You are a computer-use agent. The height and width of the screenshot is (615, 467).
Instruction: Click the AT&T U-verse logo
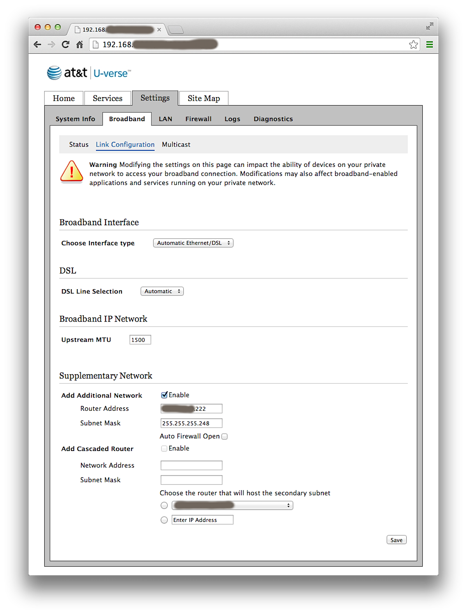[x=89, y=73]
